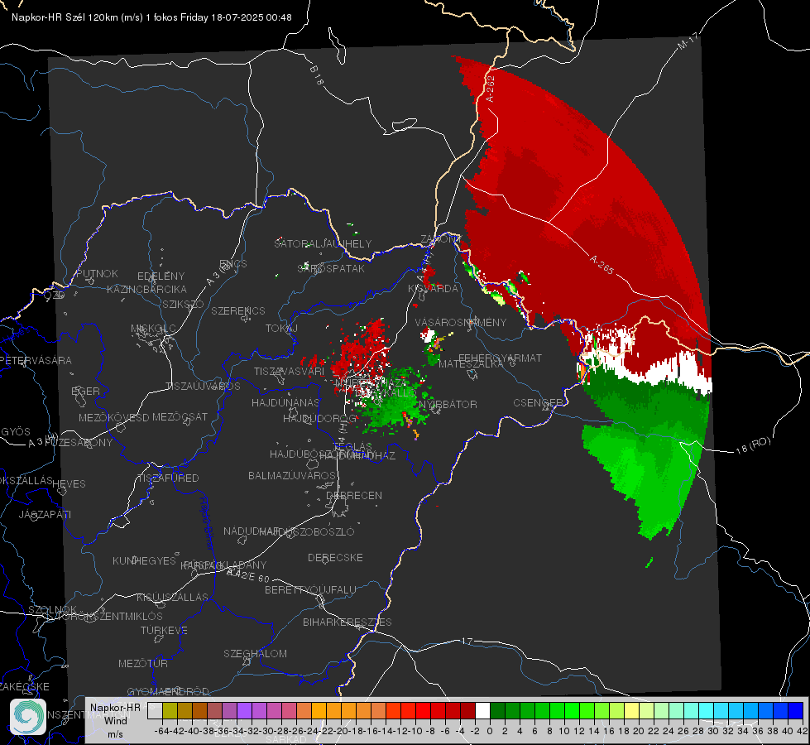Click the DERECSKE label

tap(335, 557)
